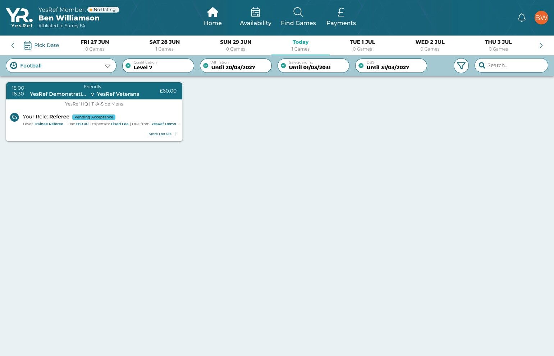
Task: Go to previous week of dates
Action: coord(13,45)
